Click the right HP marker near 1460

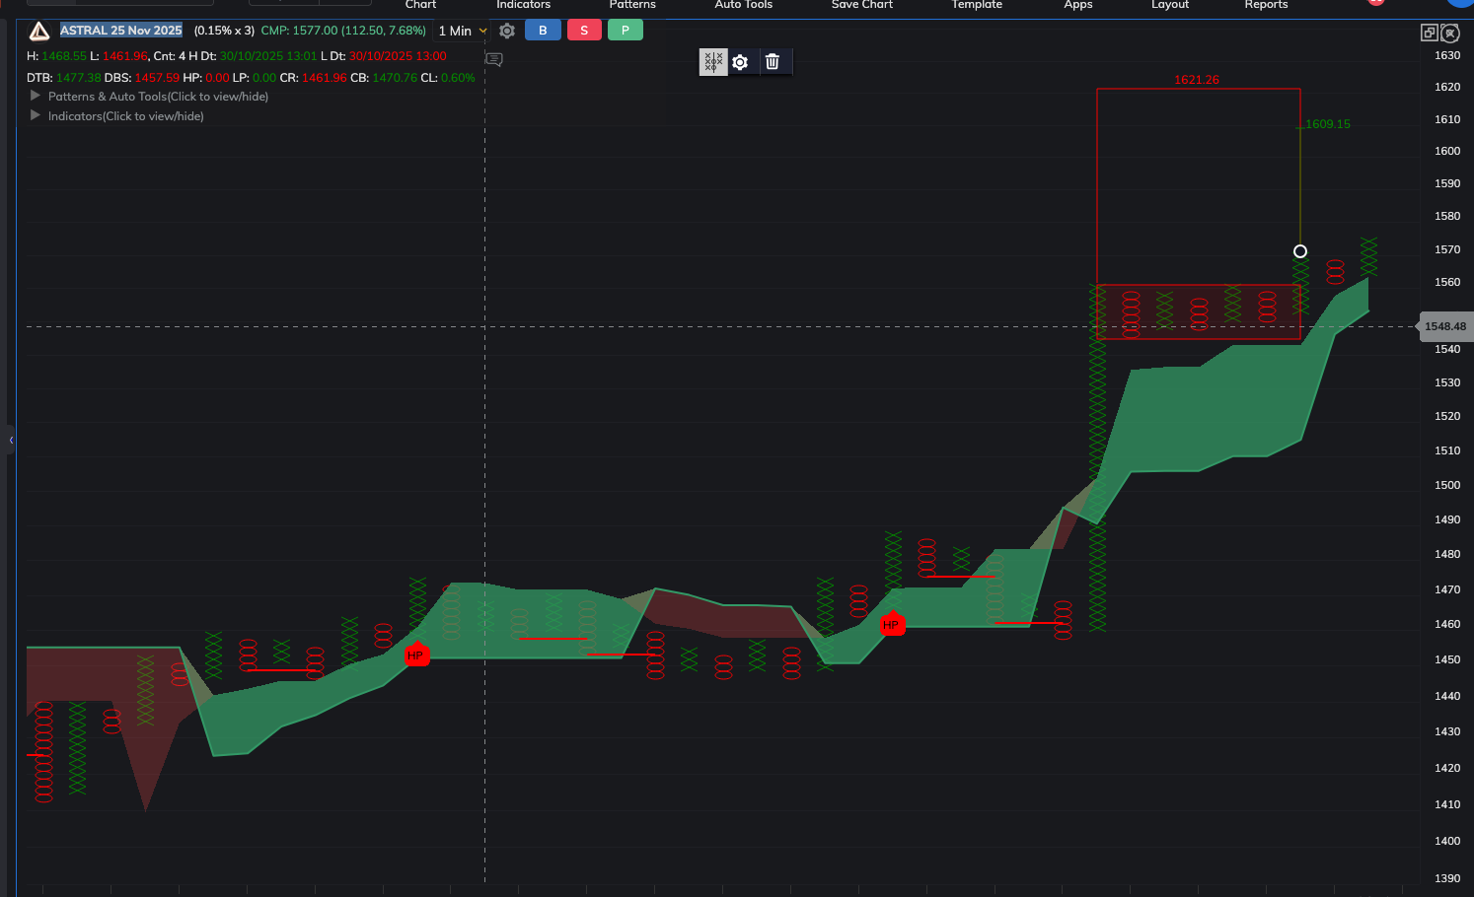(892, 624)
